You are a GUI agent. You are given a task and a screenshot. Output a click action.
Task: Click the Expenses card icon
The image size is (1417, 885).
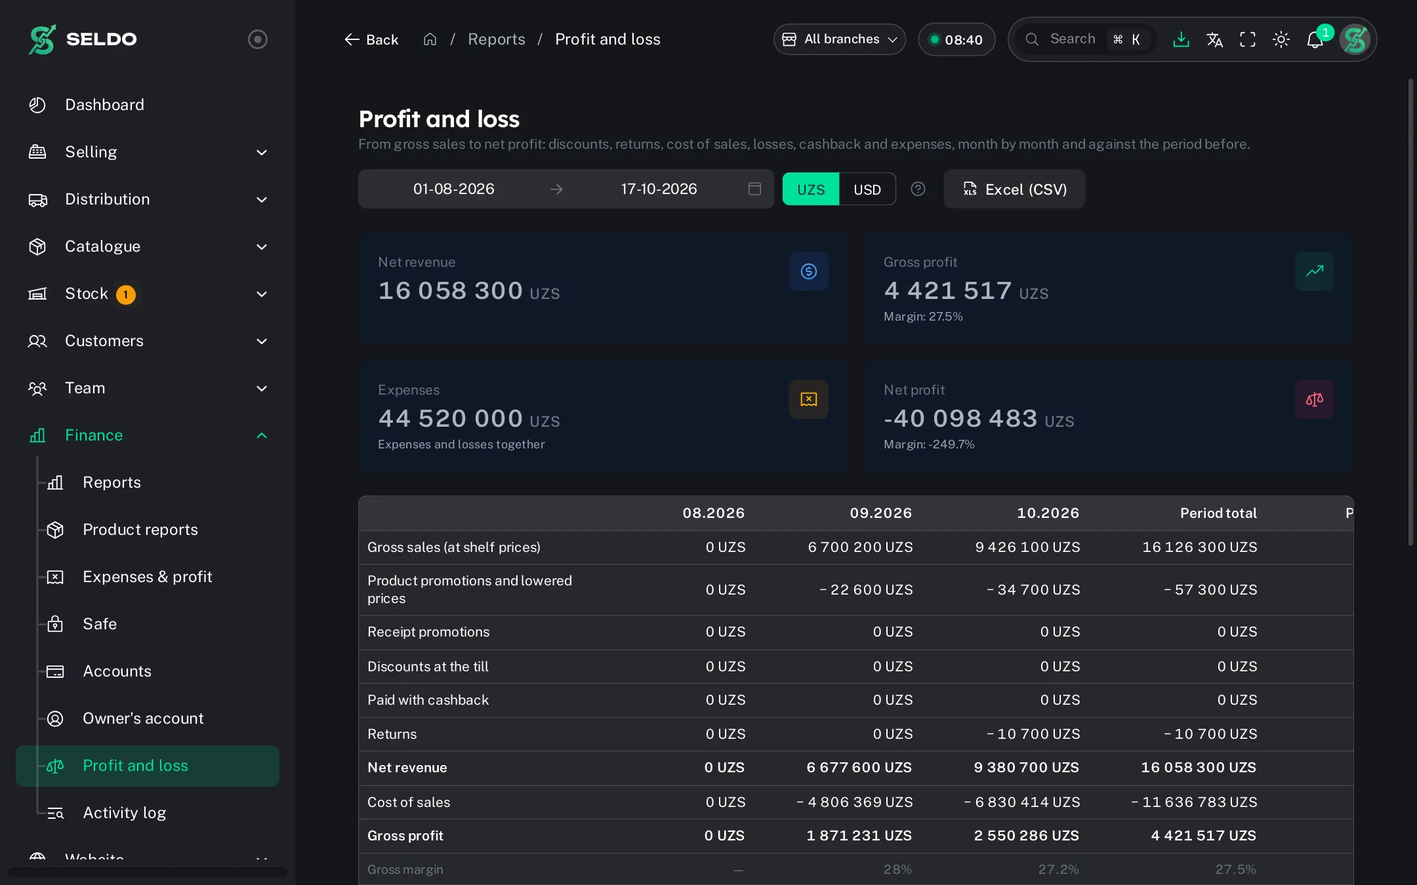pyautogui.click(x=809, y=399)
